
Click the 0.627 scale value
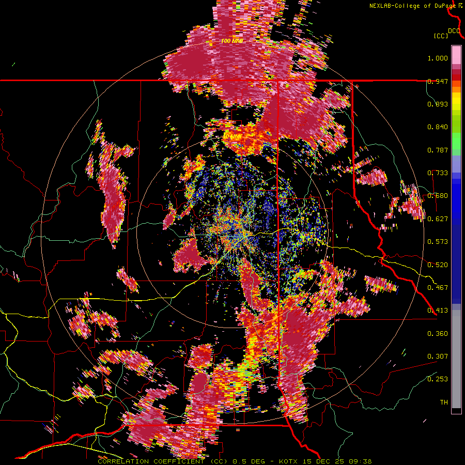pos(438,219)
